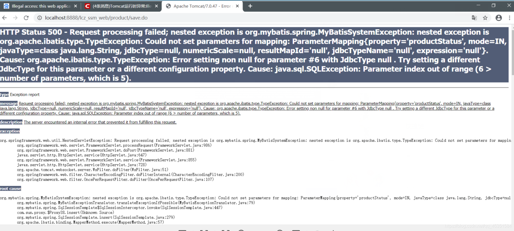Click the NestedServletException stack trace line
514x231 pixels.
pos(255,140)
